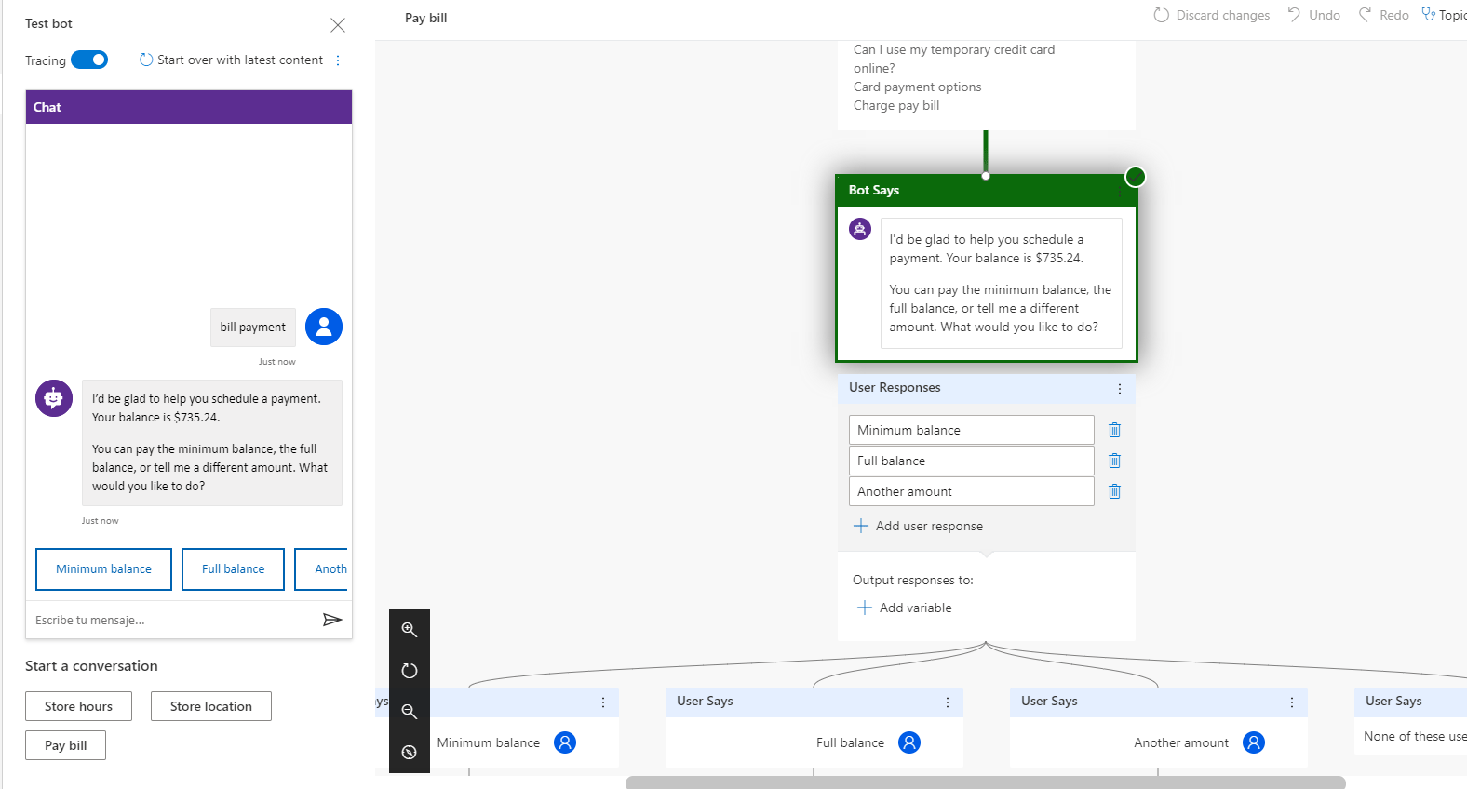Close the Test bot panel
The width and height of the screenshot is (1467, 789).
coord(338,25)
